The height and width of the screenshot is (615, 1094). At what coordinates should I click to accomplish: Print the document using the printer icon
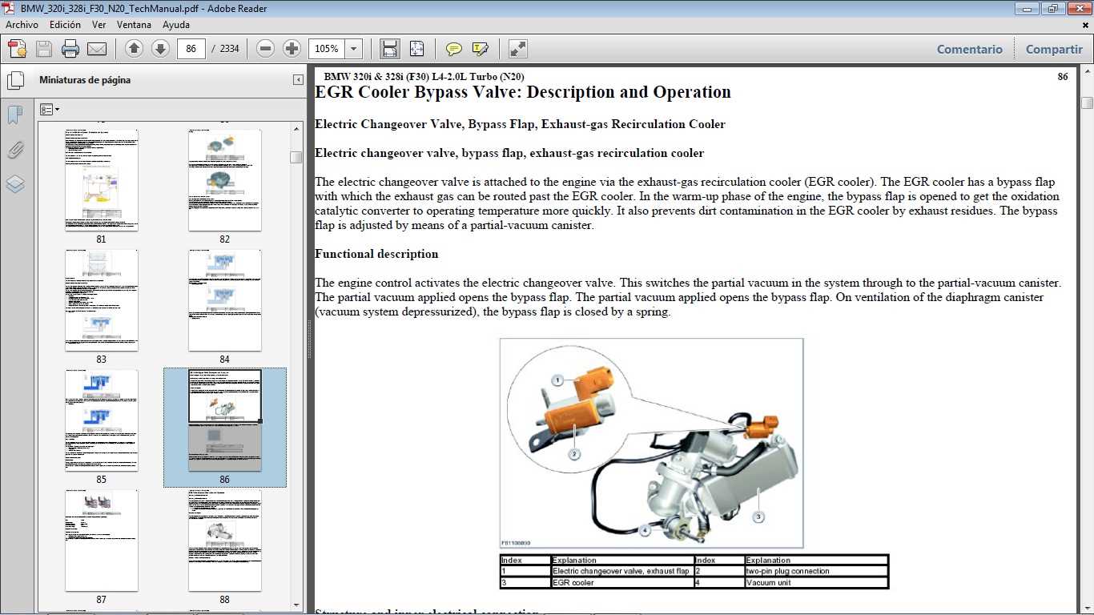pyautogui.click(x=70, y=49)
